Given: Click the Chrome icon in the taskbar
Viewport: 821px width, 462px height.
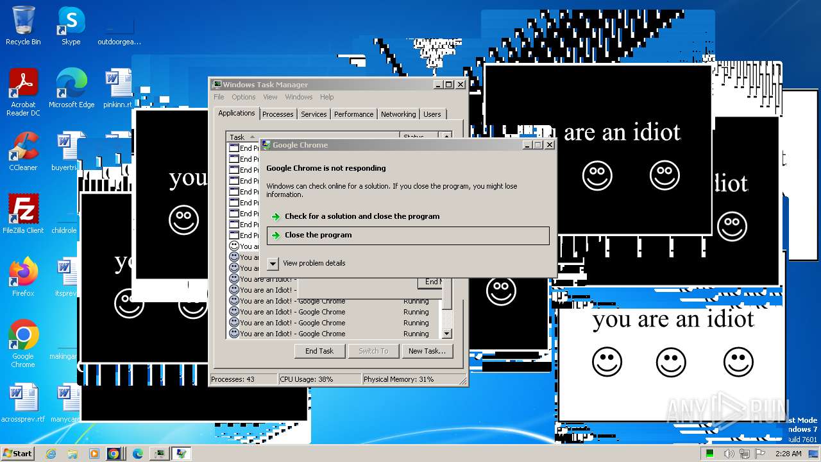Looking at the screenshot, I should [114, 454].
